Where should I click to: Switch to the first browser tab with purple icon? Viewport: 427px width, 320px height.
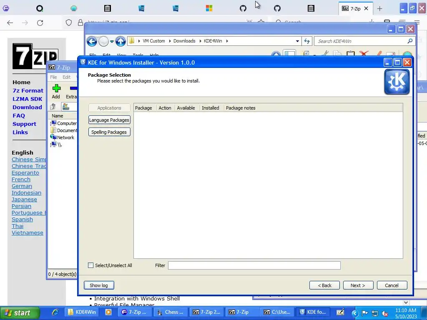pos(6,8)
